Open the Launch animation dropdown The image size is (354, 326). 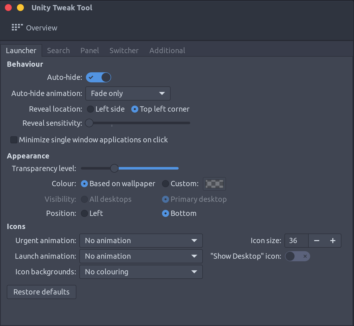click(141, 256)
